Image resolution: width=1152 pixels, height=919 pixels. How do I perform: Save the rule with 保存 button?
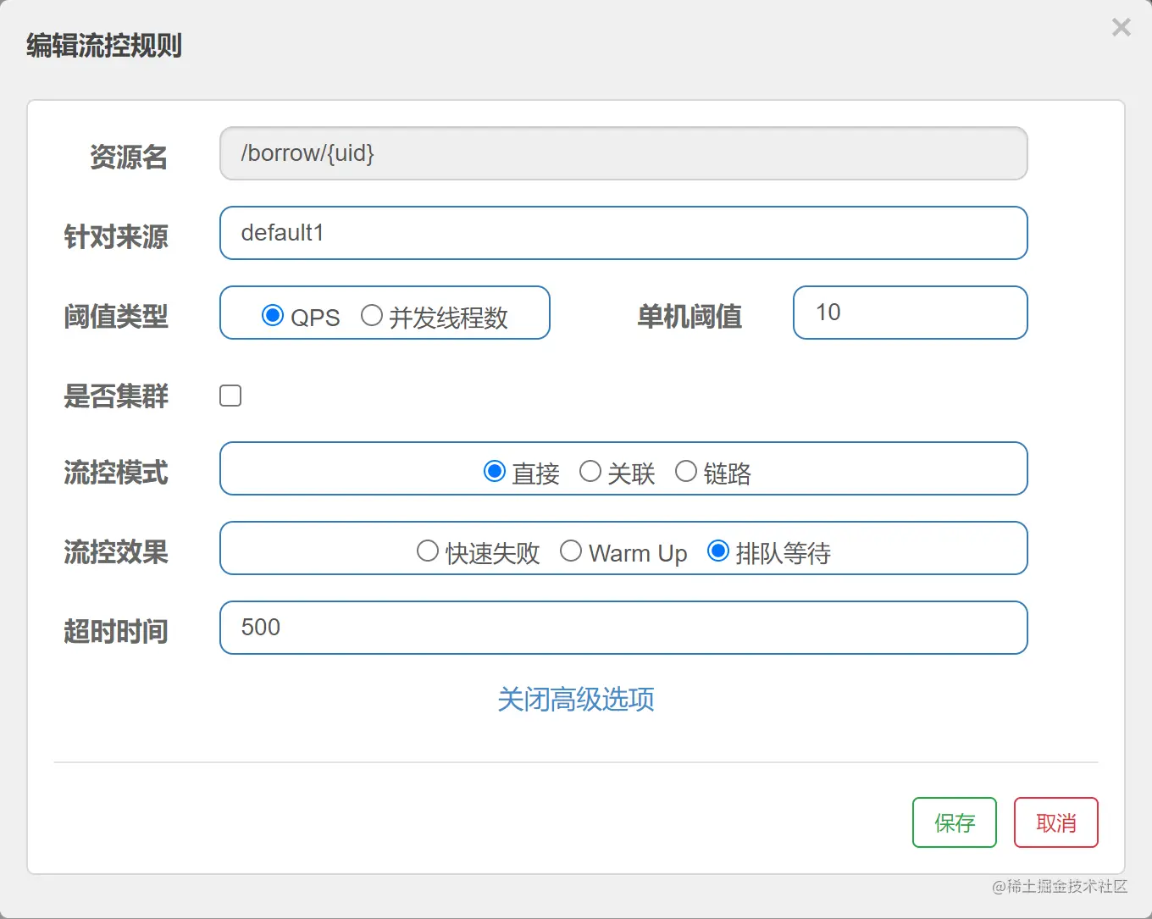point(955,822)
